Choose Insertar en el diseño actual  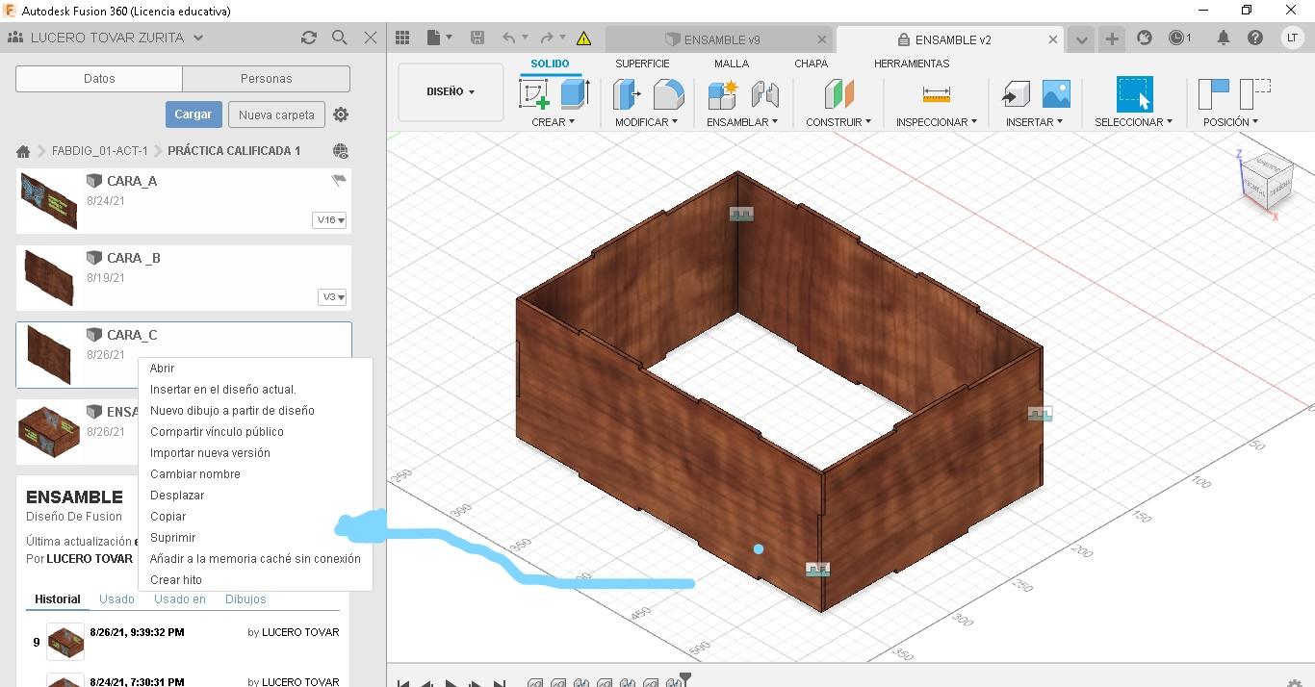[223, 390]
